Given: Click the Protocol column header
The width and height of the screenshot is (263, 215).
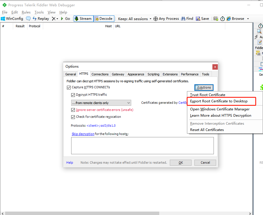Looking at the screenshot, I should point(35,26).
